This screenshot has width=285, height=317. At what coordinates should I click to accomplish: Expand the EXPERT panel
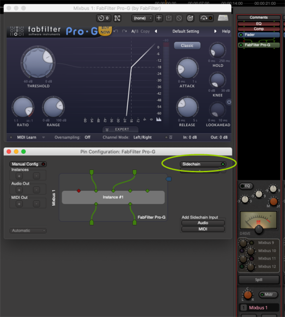coord(121,130)
